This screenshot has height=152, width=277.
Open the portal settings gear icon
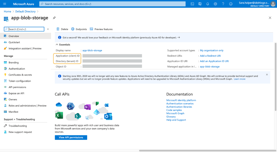click(215, 4)
